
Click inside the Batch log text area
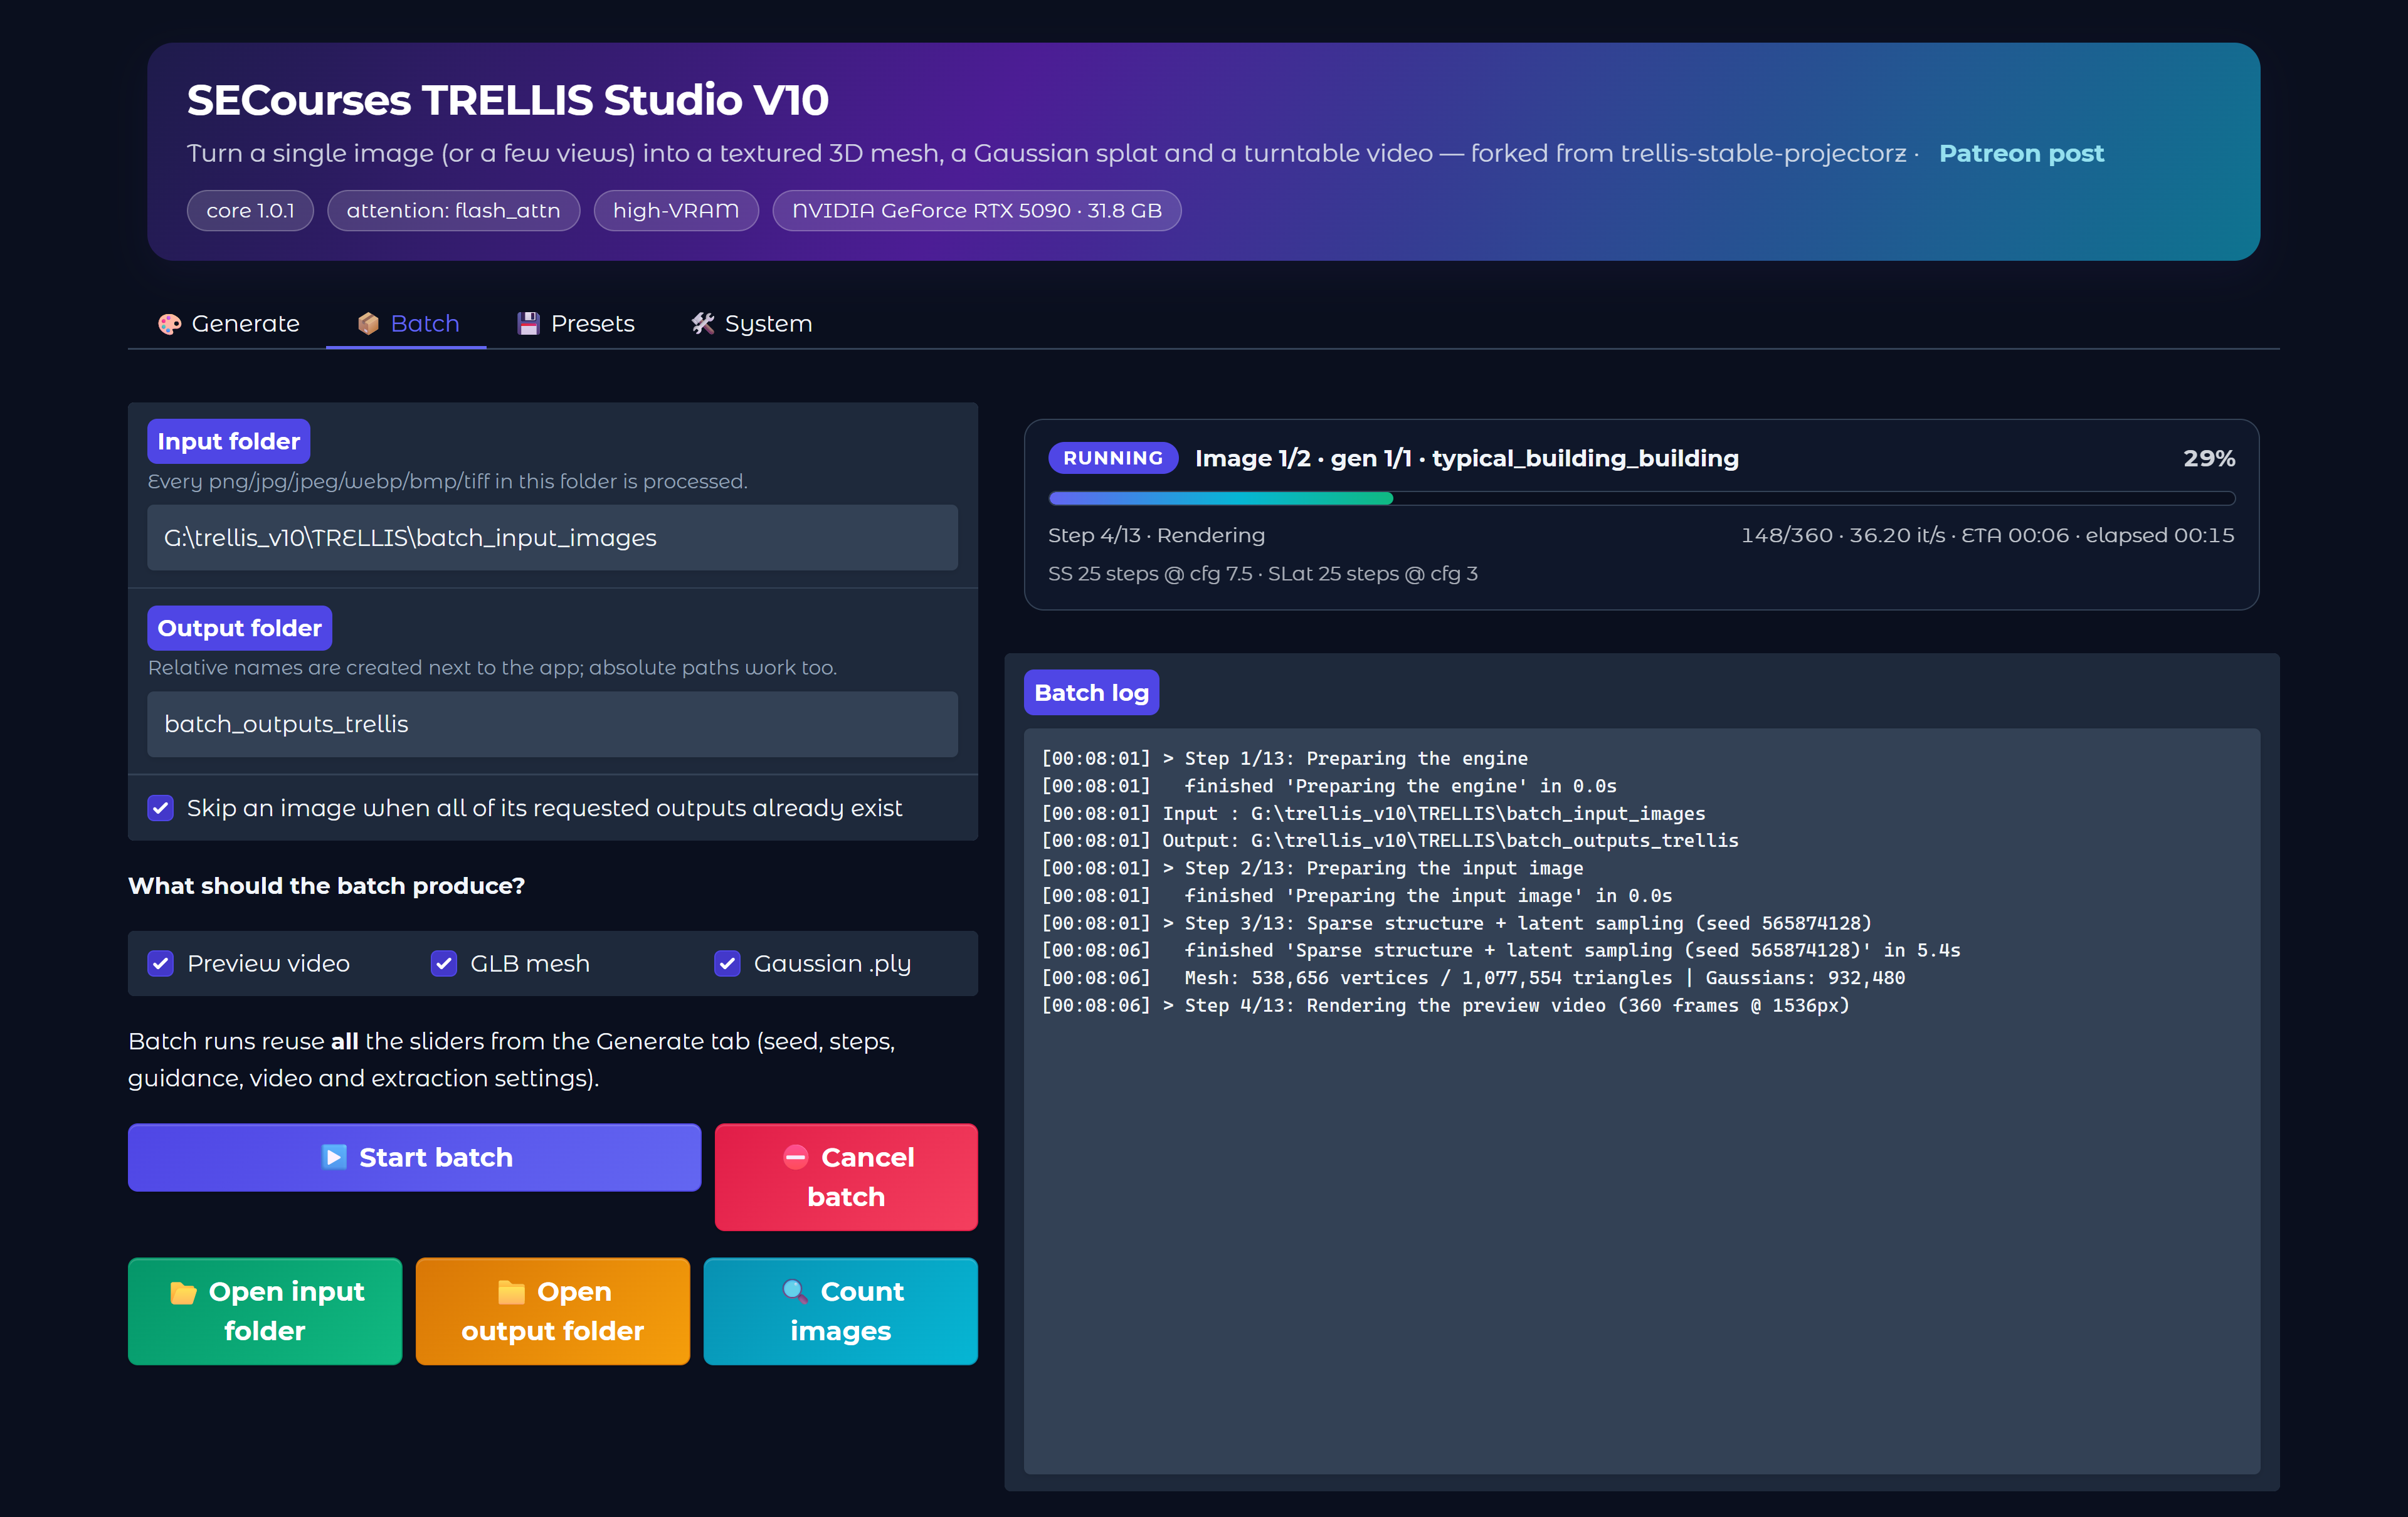pos(1641,1101)
